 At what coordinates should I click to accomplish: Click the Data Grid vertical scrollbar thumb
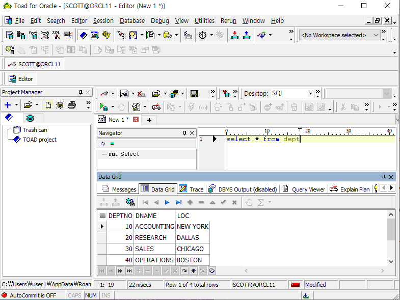[390, 229]
